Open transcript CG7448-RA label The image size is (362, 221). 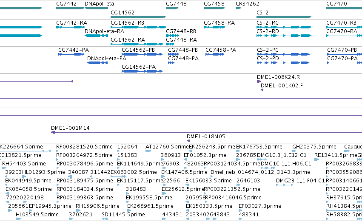(182, 40)
